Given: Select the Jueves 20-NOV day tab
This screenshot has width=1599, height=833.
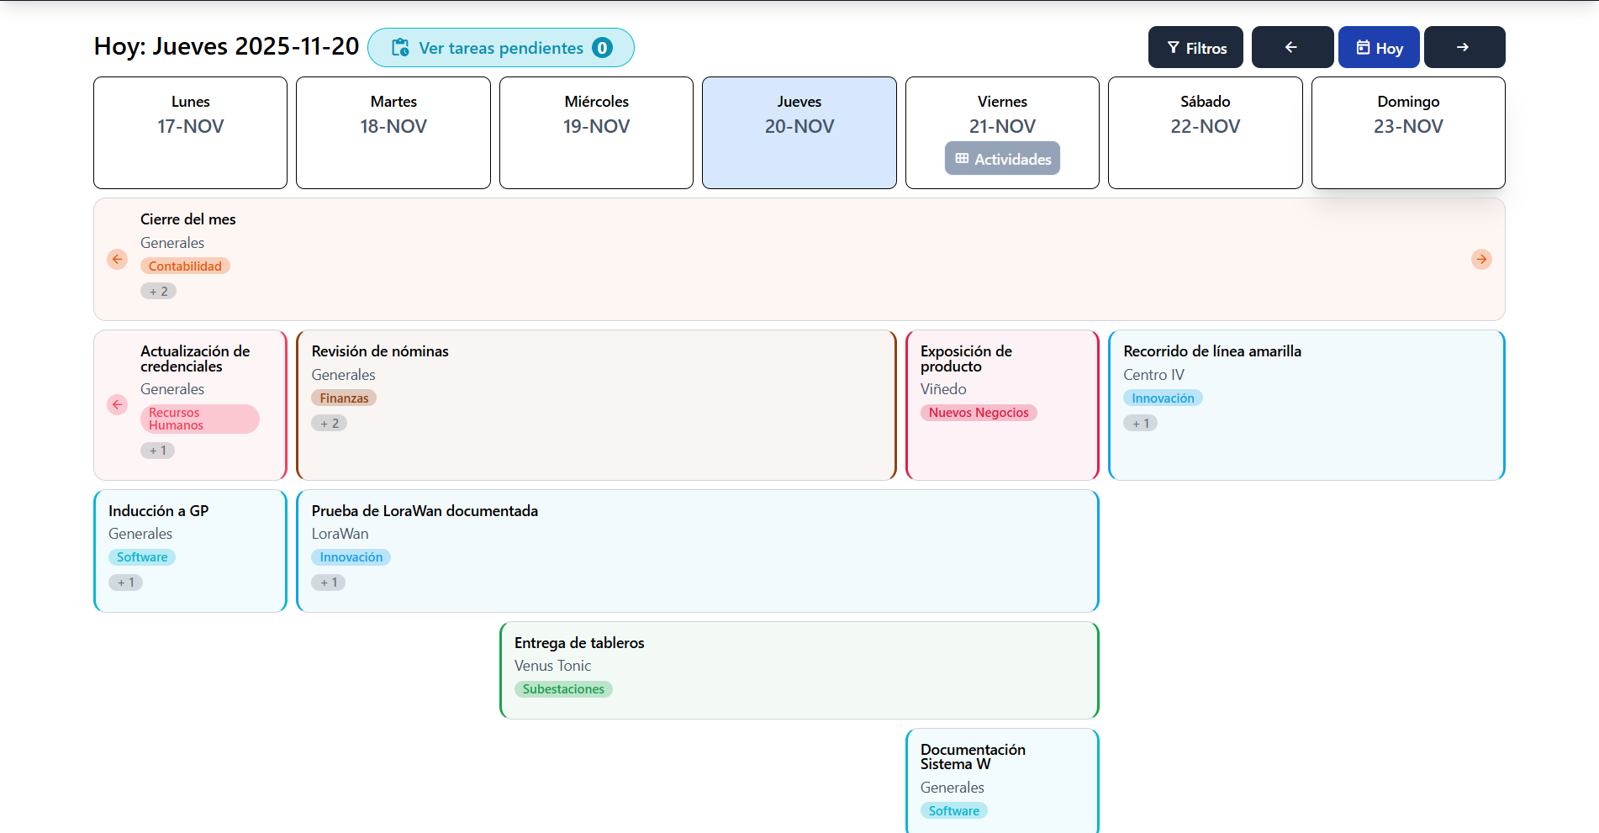Looking at the screenshot, I should (799, 133).
